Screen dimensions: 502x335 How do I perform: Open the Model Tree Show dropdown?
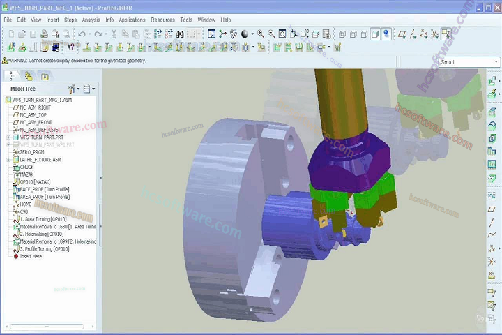89,89
